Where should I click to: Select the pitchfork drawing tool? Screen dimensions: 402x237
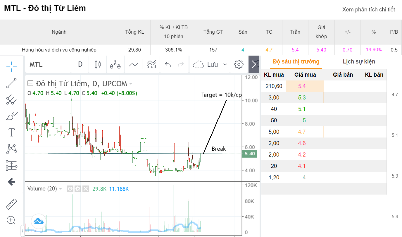[x=11, y=99]
